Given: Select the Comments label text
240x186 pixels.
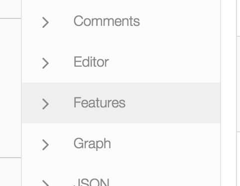Looking at the screenshot, I should coord(107,21).
